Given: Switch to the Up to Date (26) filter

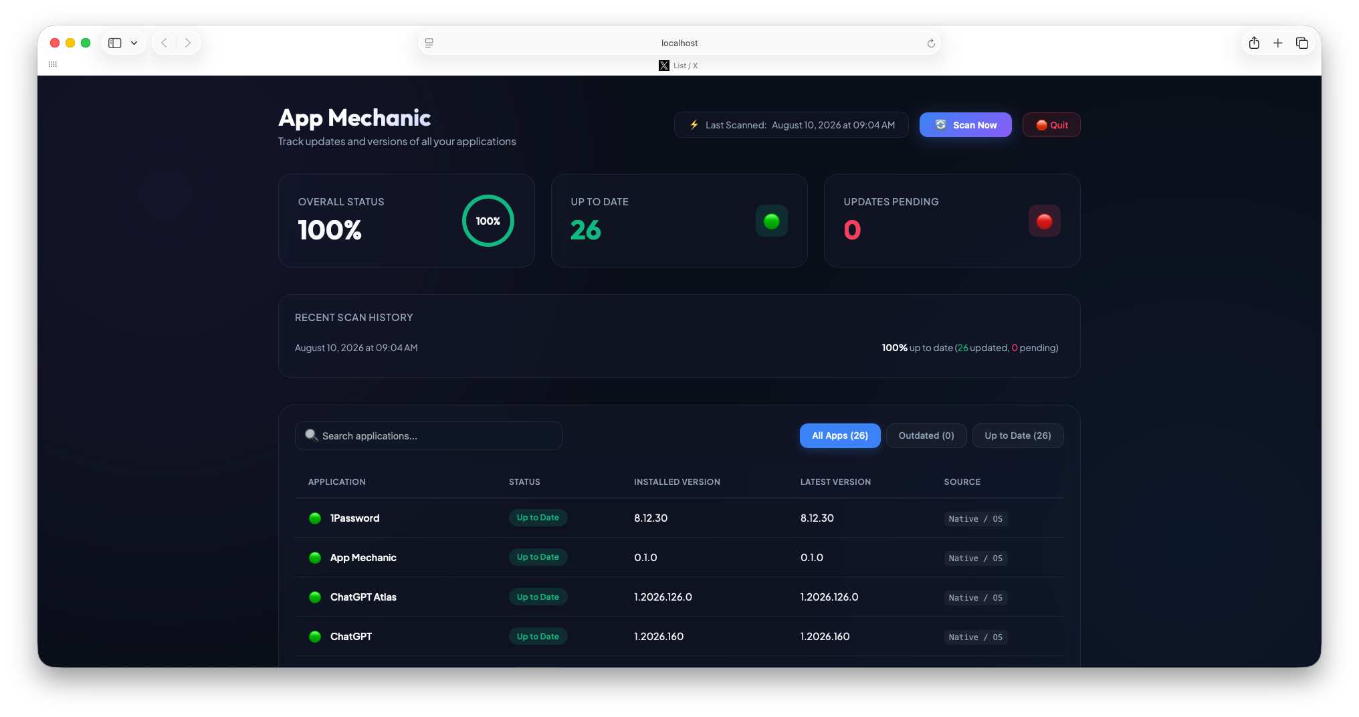Looking at the screenshot, I should pyautogui.click(x=1018, y=435).
